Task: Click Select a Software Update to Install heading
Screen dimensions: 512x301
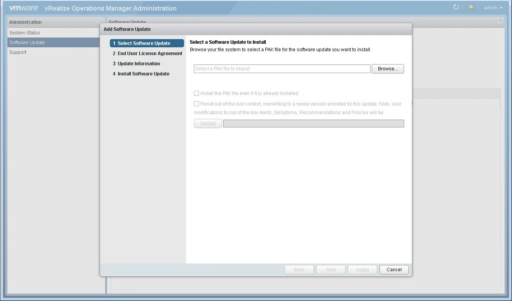Action: (x=228, y=42)
